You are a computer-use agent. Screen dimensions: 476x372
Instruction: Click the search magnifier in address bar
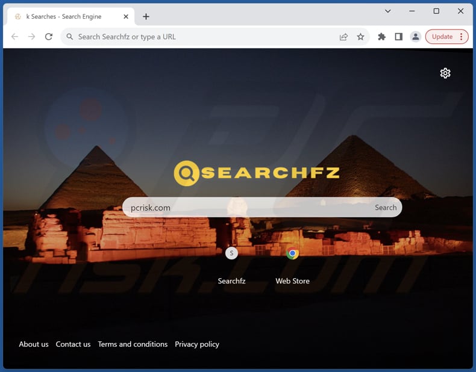pos(69,37)
